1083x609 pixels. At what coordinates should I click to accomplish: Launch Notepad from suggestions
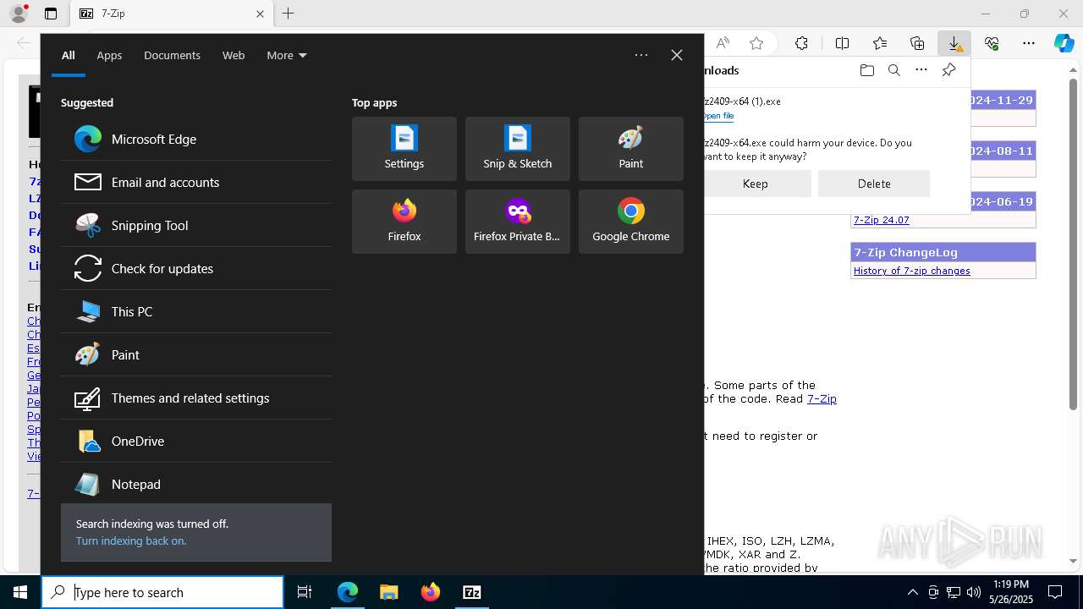[x=195, y=484]
